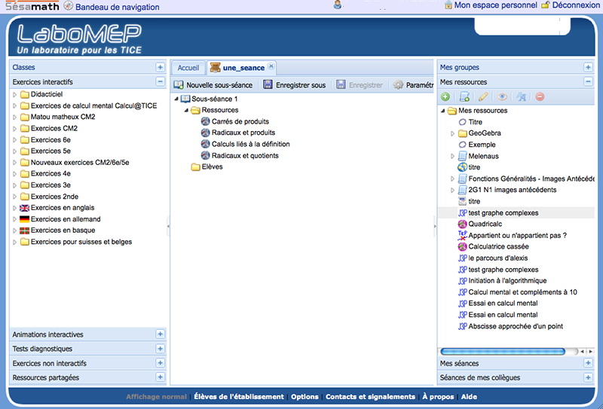This screenshot has height=409, width=603.
Task: Open Élèves de l'établissement in the footer
Action: point(239,397)
